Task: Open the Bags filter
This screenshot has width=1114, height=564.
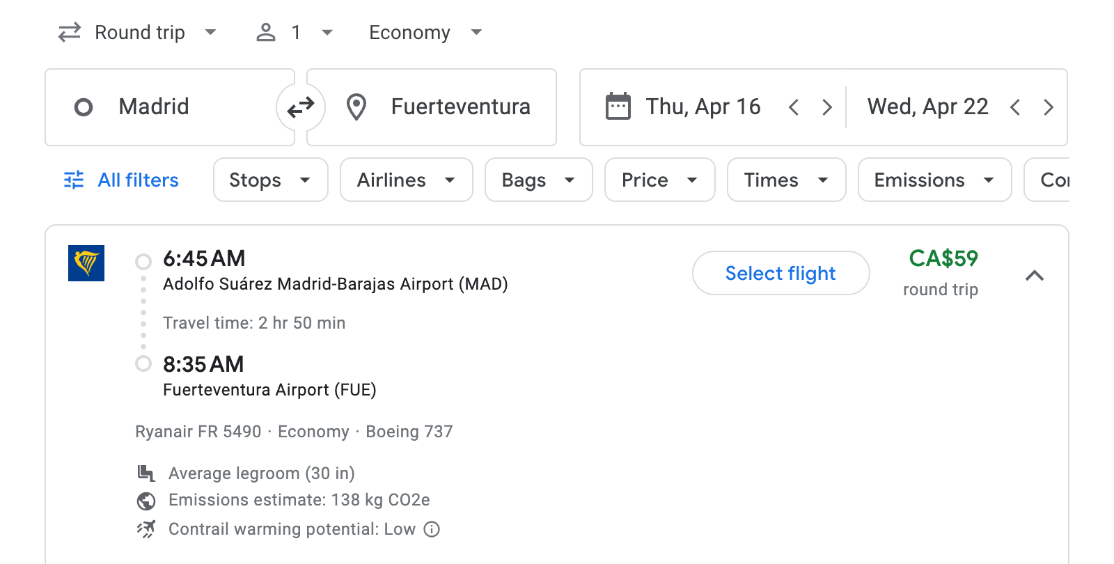Action: (x=538, y=180)
